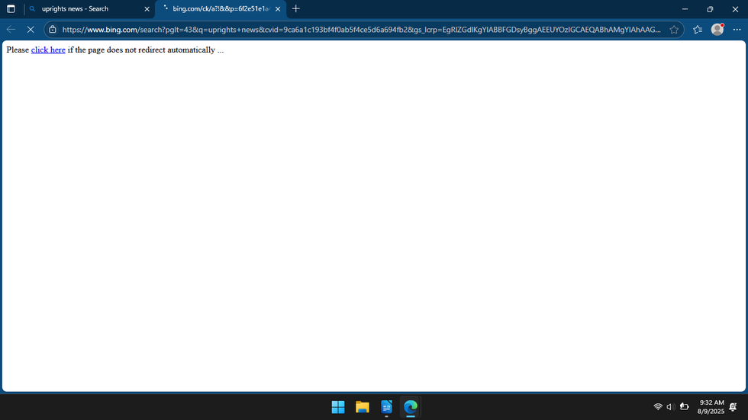Image resolution: width=748 pixels, height=420 pixels.
Task: Open the clock showing 9:32 AM
Action: coord(711,407)
